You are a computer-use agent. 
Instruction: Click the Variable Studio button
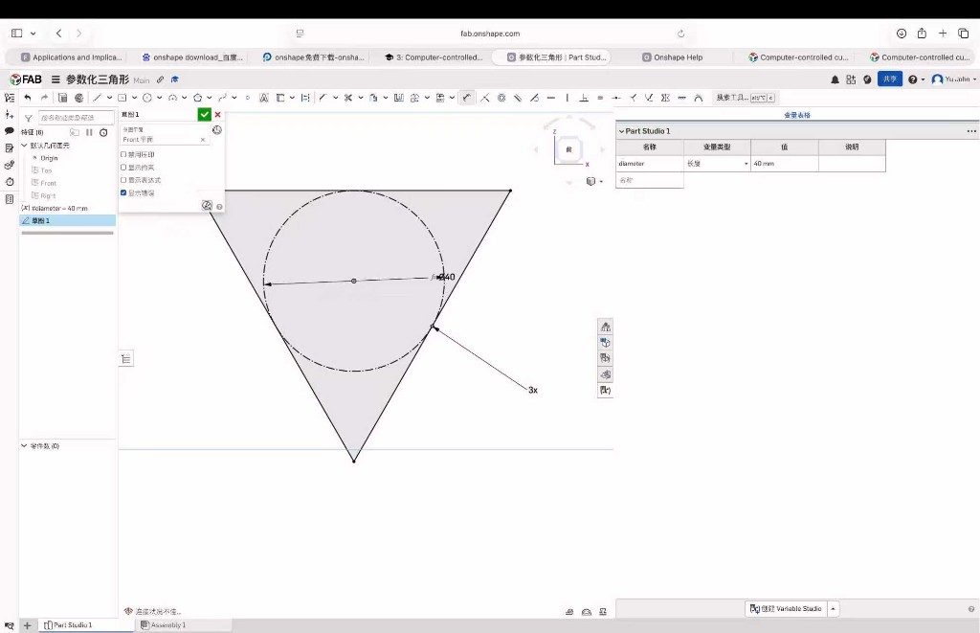pyautogui.click(x=787, y=609)
